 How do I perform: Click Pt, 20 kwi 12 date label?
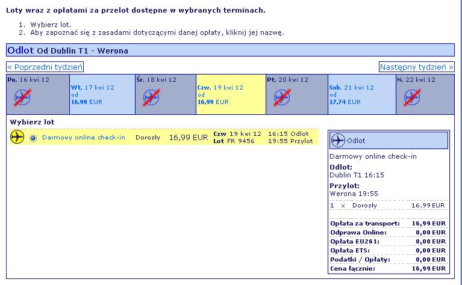point(287,80)
